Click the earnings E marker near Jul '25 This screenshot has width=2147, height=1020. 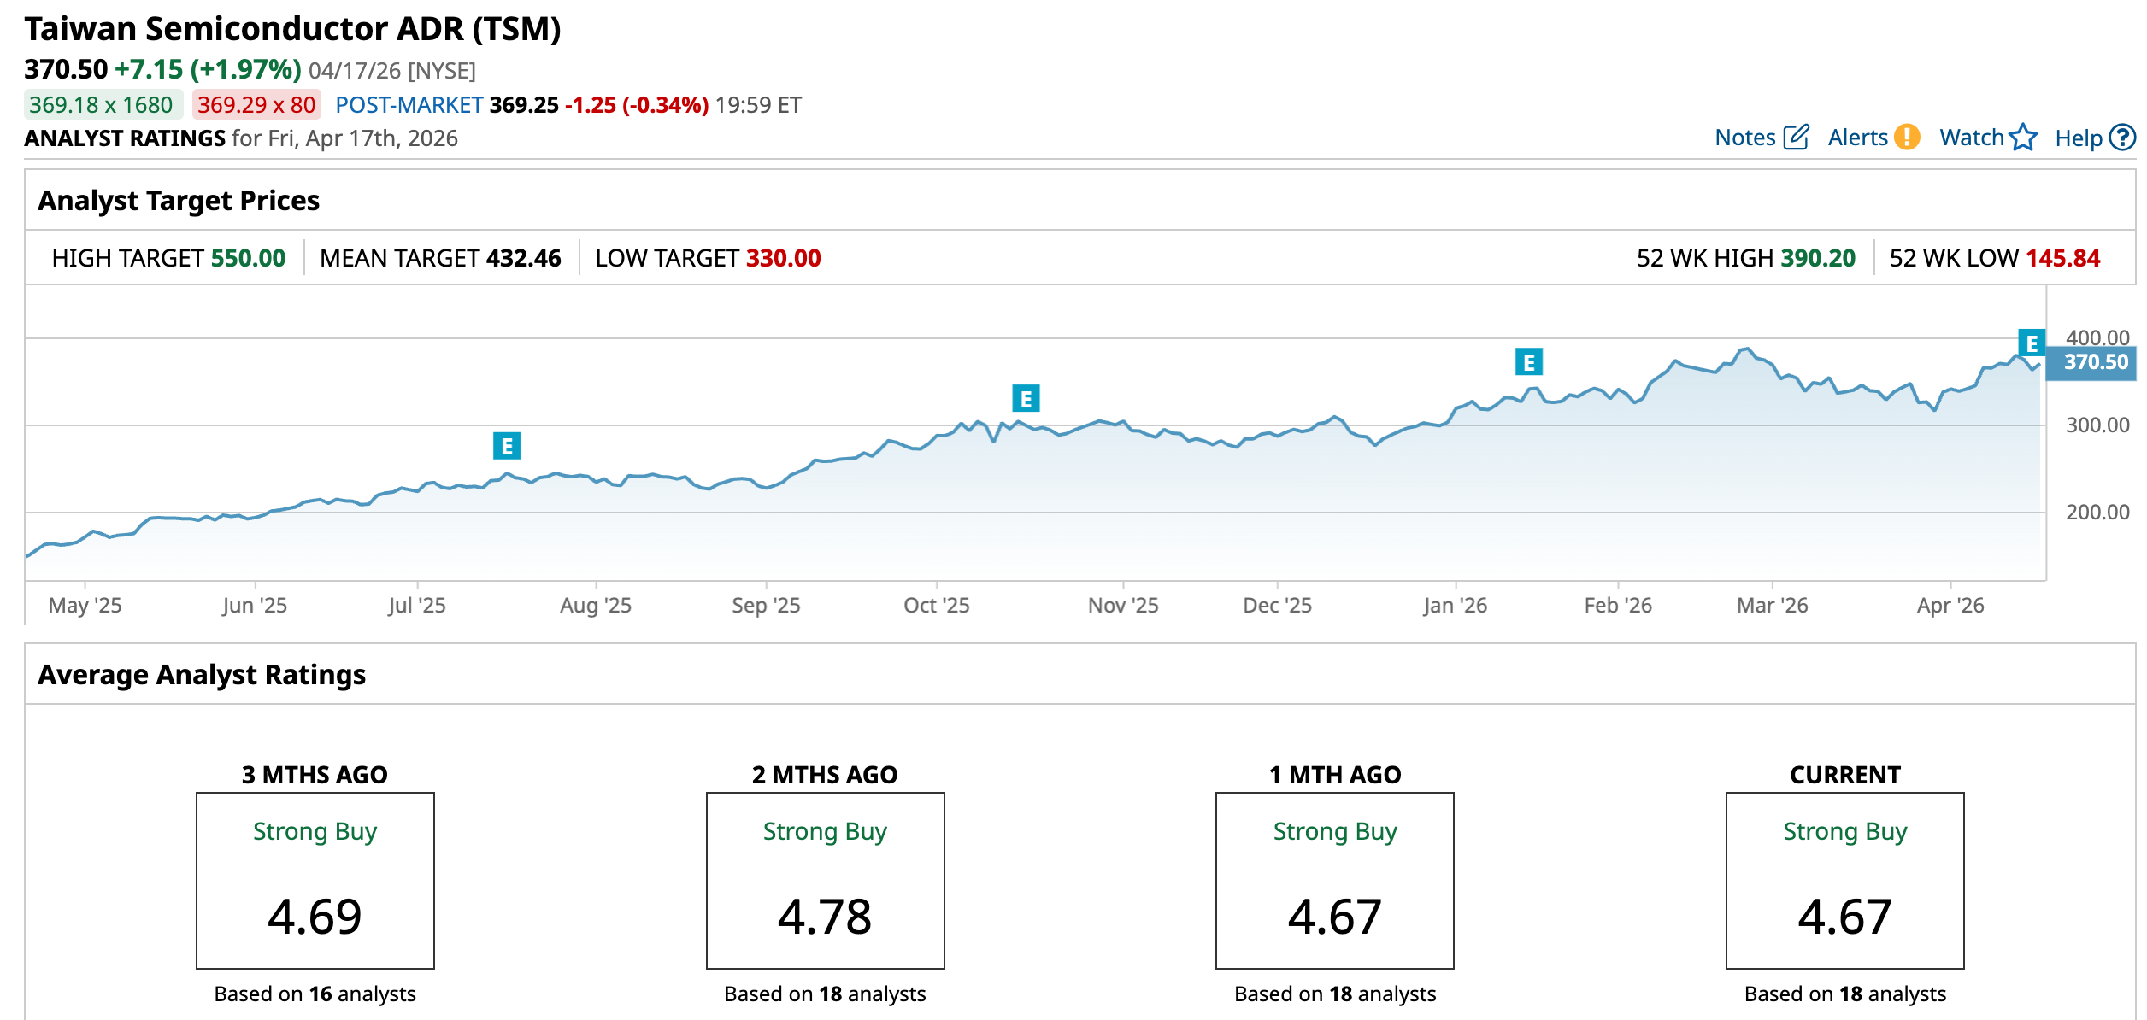point(507,446)
